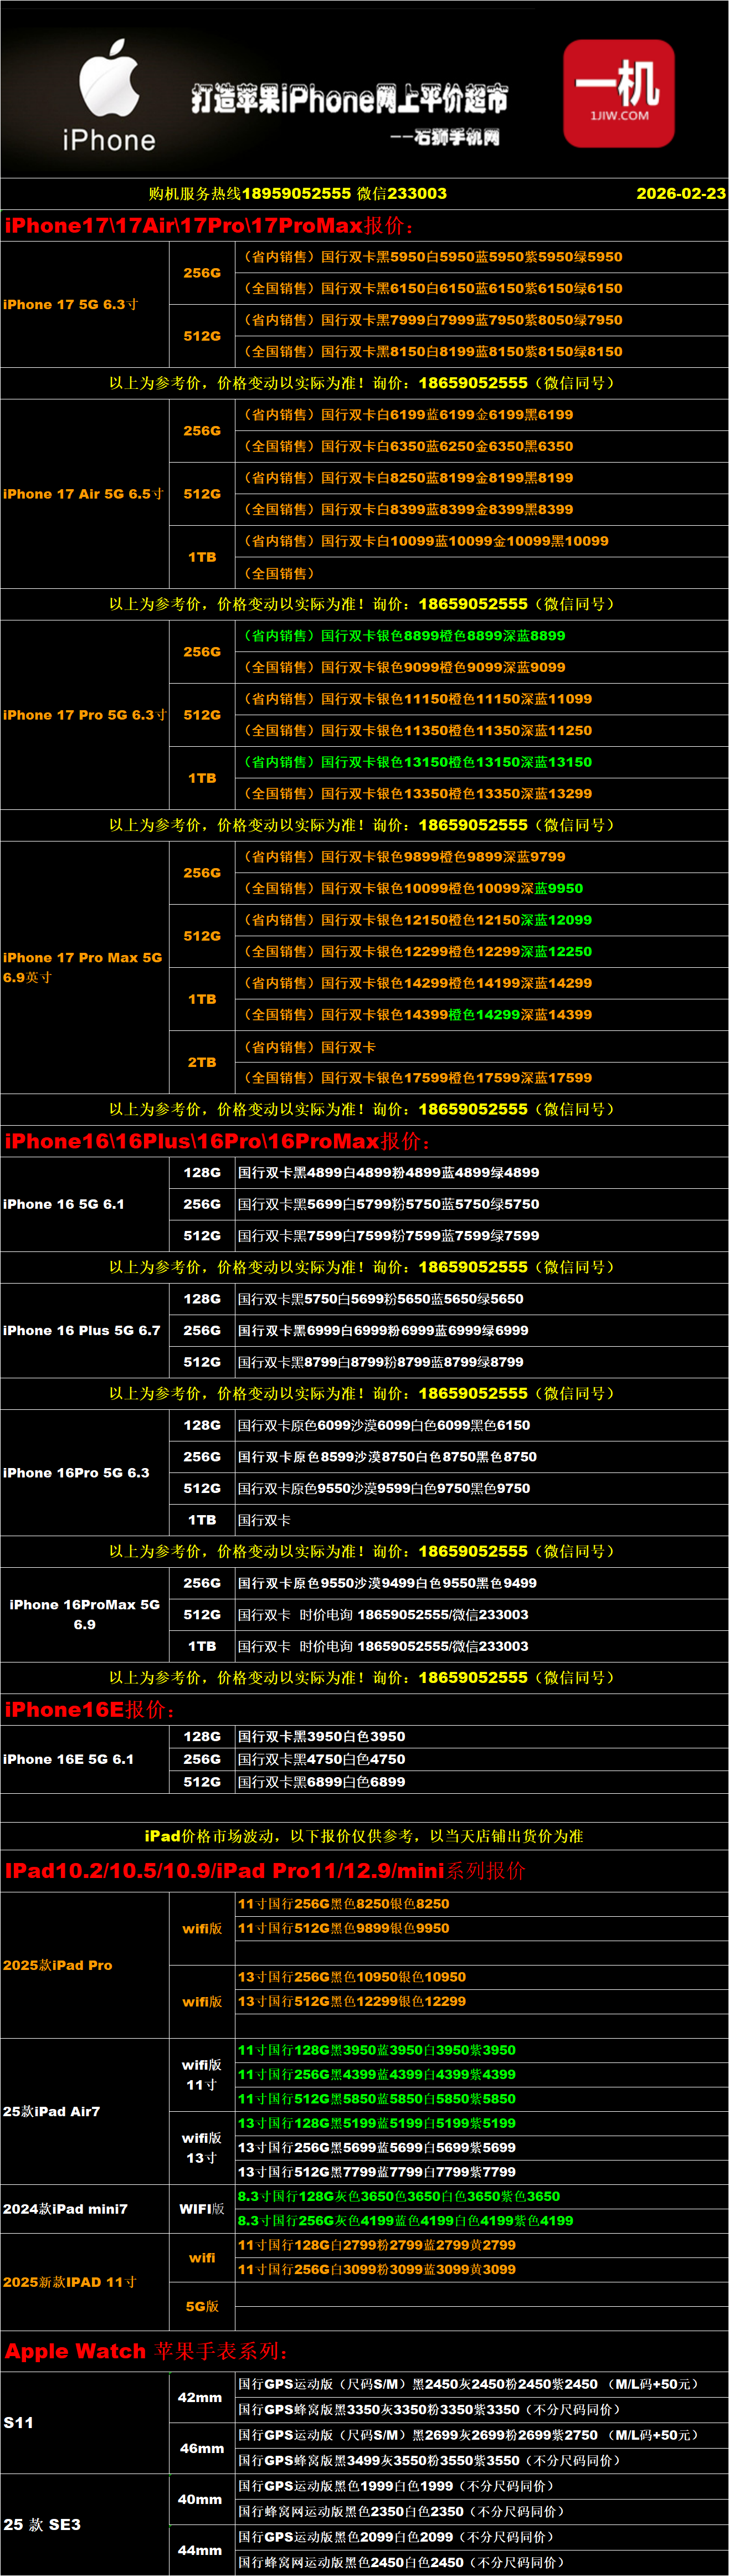
Task: Select the iPhone17 series price heading
Action: tap(208, 226)
